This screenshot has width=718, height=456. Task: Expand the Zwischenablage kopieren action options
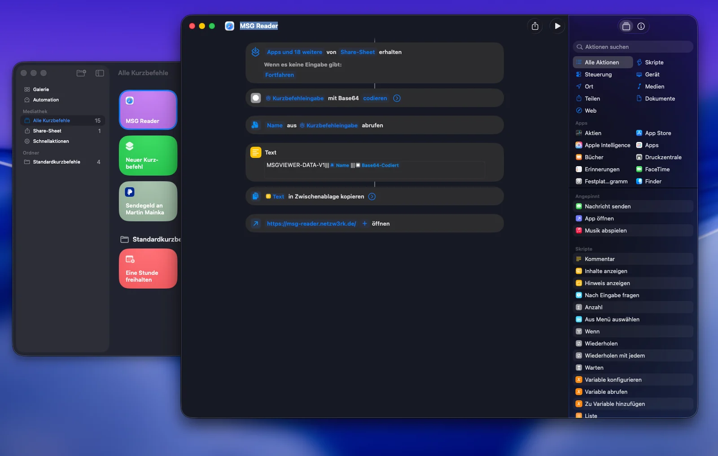point(372,197)
